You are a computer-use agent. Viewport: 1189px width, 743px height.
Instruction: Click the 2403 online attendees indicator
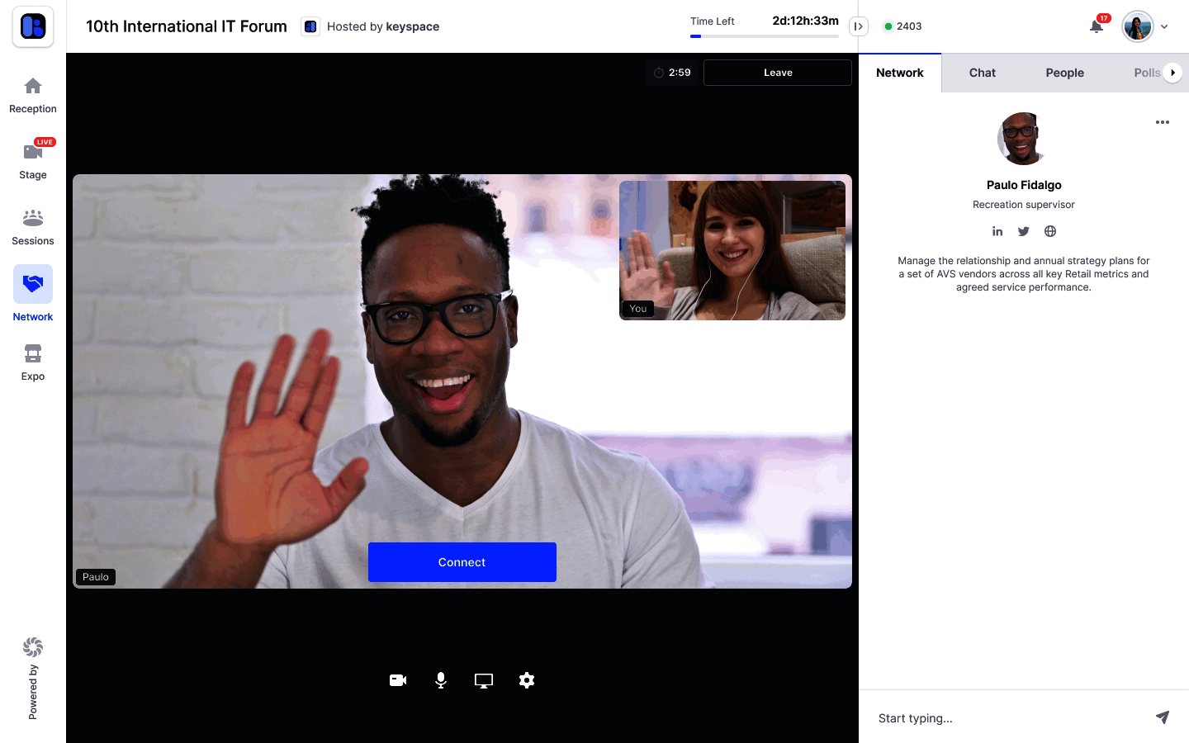(903, 26)
